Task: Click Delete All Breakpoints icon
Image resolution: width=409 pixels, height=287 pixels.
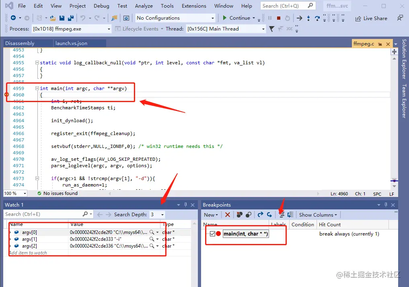Action: tap(239, 215)
